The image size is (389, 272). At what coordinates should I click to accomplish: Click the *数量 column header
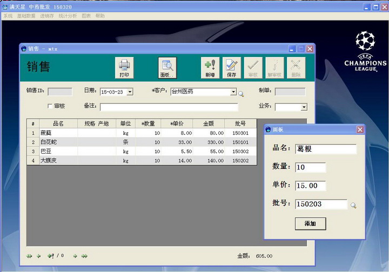[149, 124]
